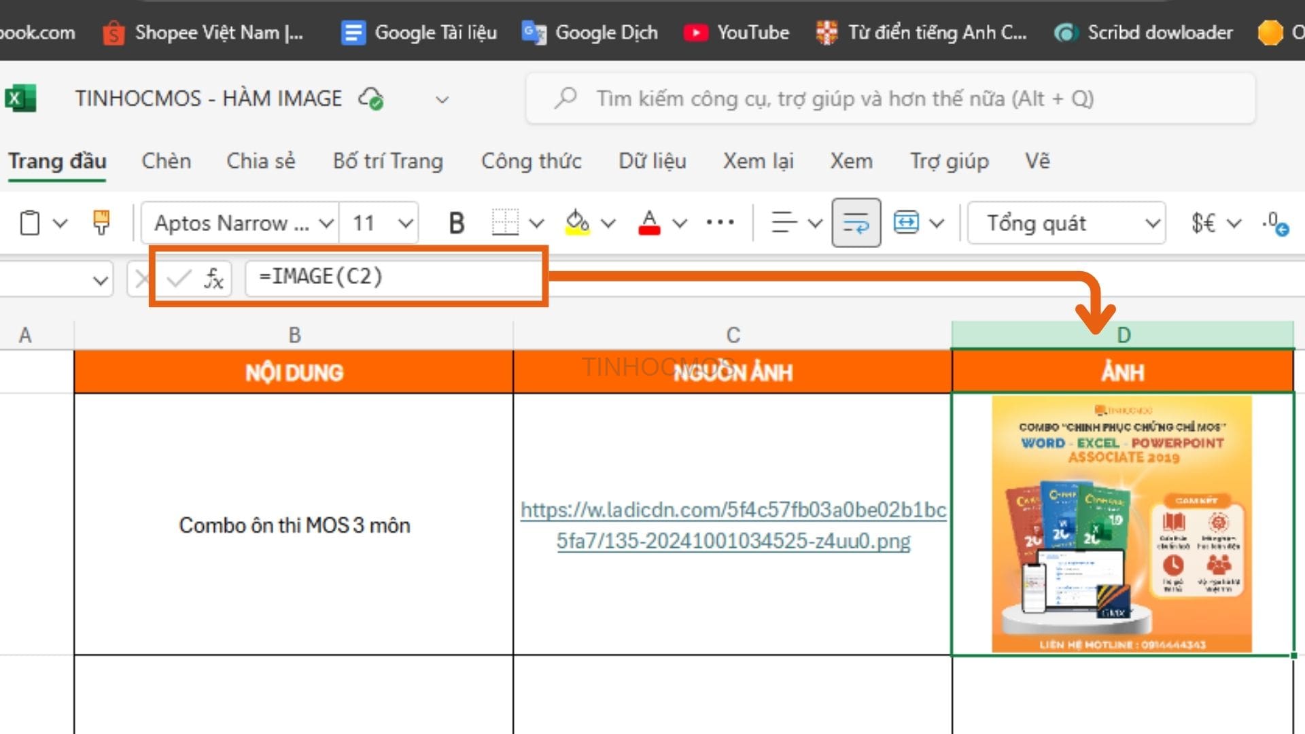Select cell Combo ôn thi MOS 3 môn
Viewport: 1305px width, 734px height.
pyautogui.click(x=294, y=524)
